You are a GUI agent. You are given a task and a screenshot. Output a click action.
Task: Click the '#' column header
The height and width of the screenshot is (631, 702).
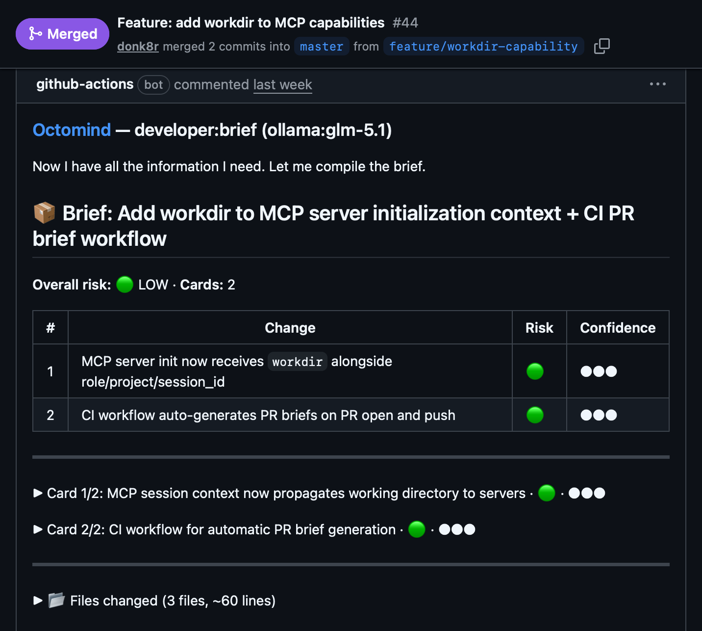pyautogui.click(x=50, y=328)
